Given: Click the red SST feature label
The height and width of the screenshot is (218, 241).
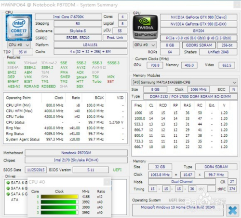Looking at the screenshot, I should pyautogui.click(x=110, y=82).
